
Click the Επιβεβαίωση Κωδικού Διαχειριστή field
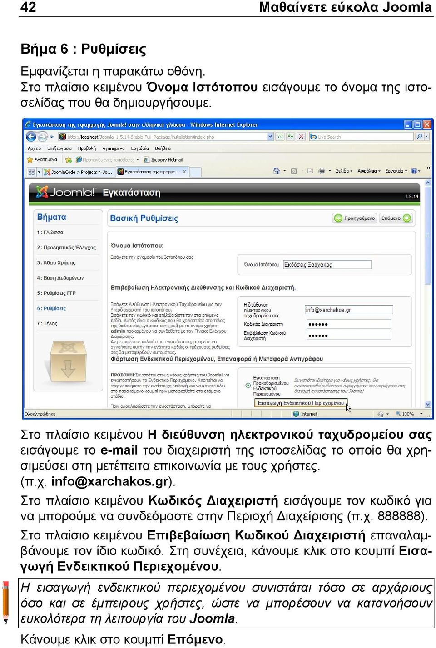click(x=349, y=336)
